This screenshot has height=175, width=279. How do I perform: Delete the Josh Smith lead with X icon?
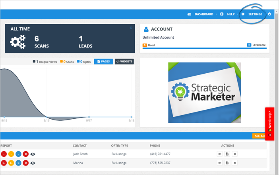point(234,154)
